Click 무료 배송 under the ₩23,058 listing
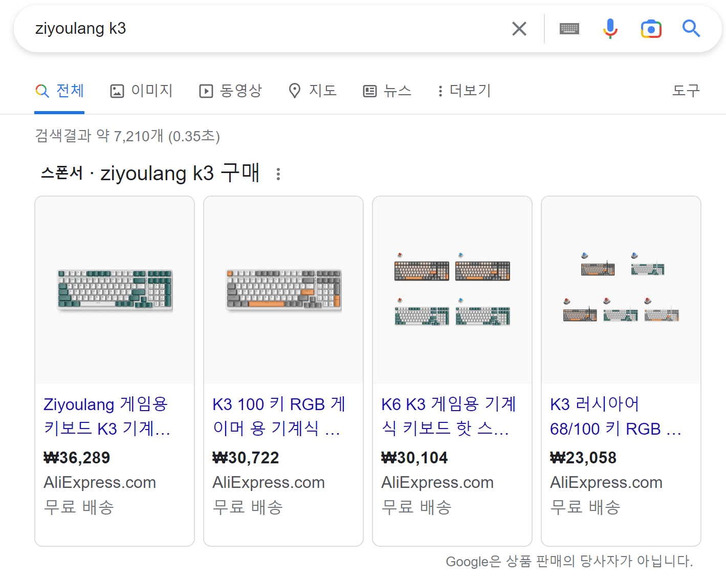The height and width of the screenshot is (577, 726). click(x=585, y=507)
